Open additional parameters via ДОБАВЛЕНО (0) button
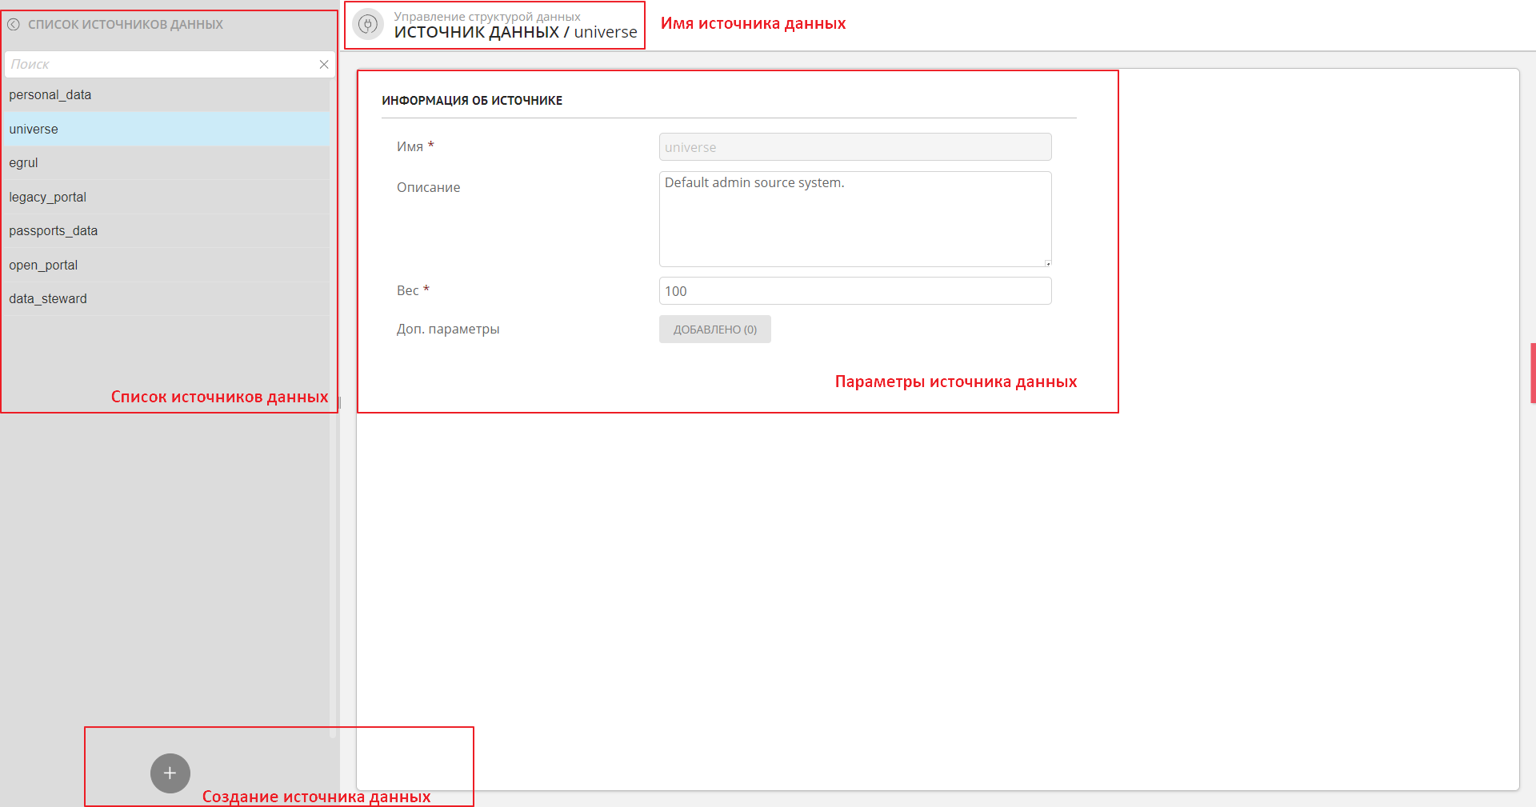Screen dimensions: 1536x807 coord(714,330)
